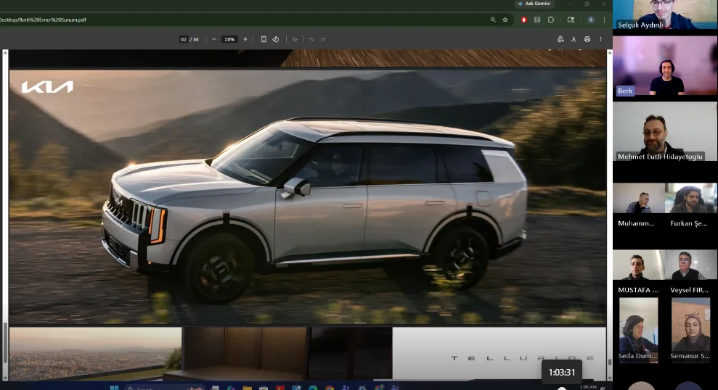Viewport: 718px width, 390px height.
Task: Open the Chrome side panel search icon
Action: tap(571, 20)
